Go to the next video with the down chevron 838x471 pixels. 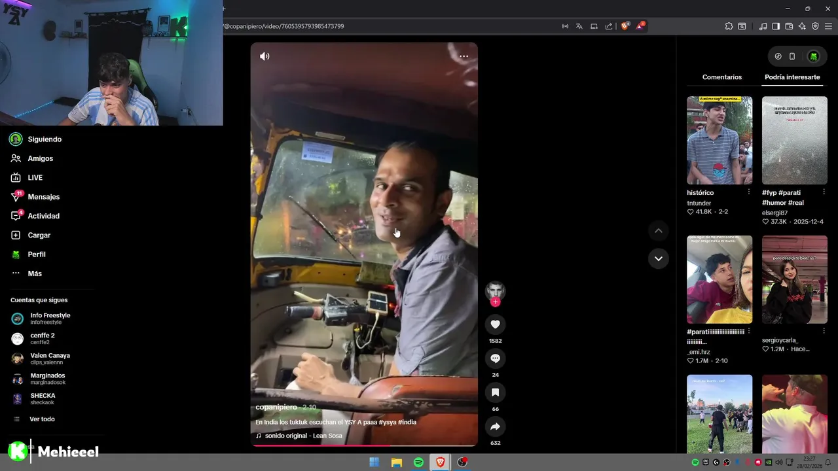tap(659, 258)
